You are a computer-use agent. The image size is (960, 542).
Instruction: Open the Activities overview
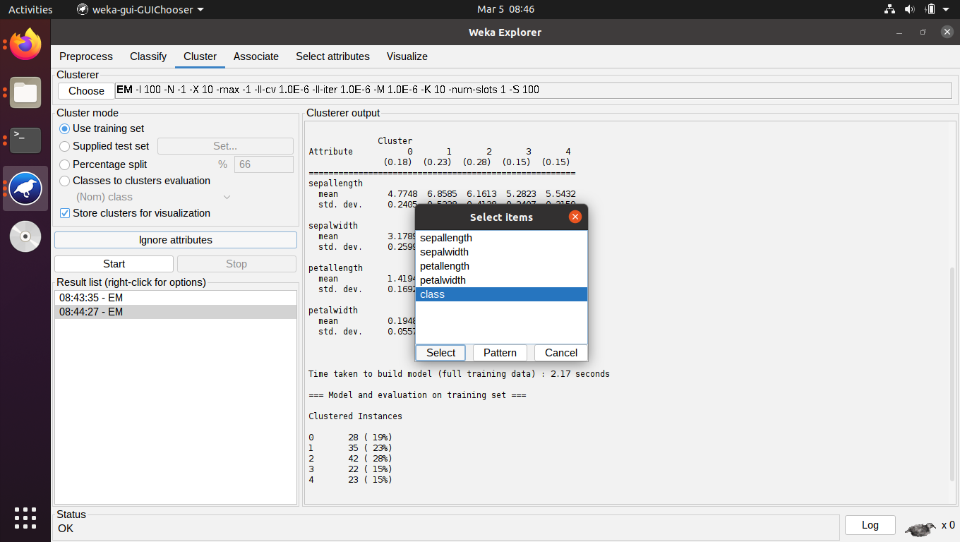pyautogui.click(x=30, y=9)
